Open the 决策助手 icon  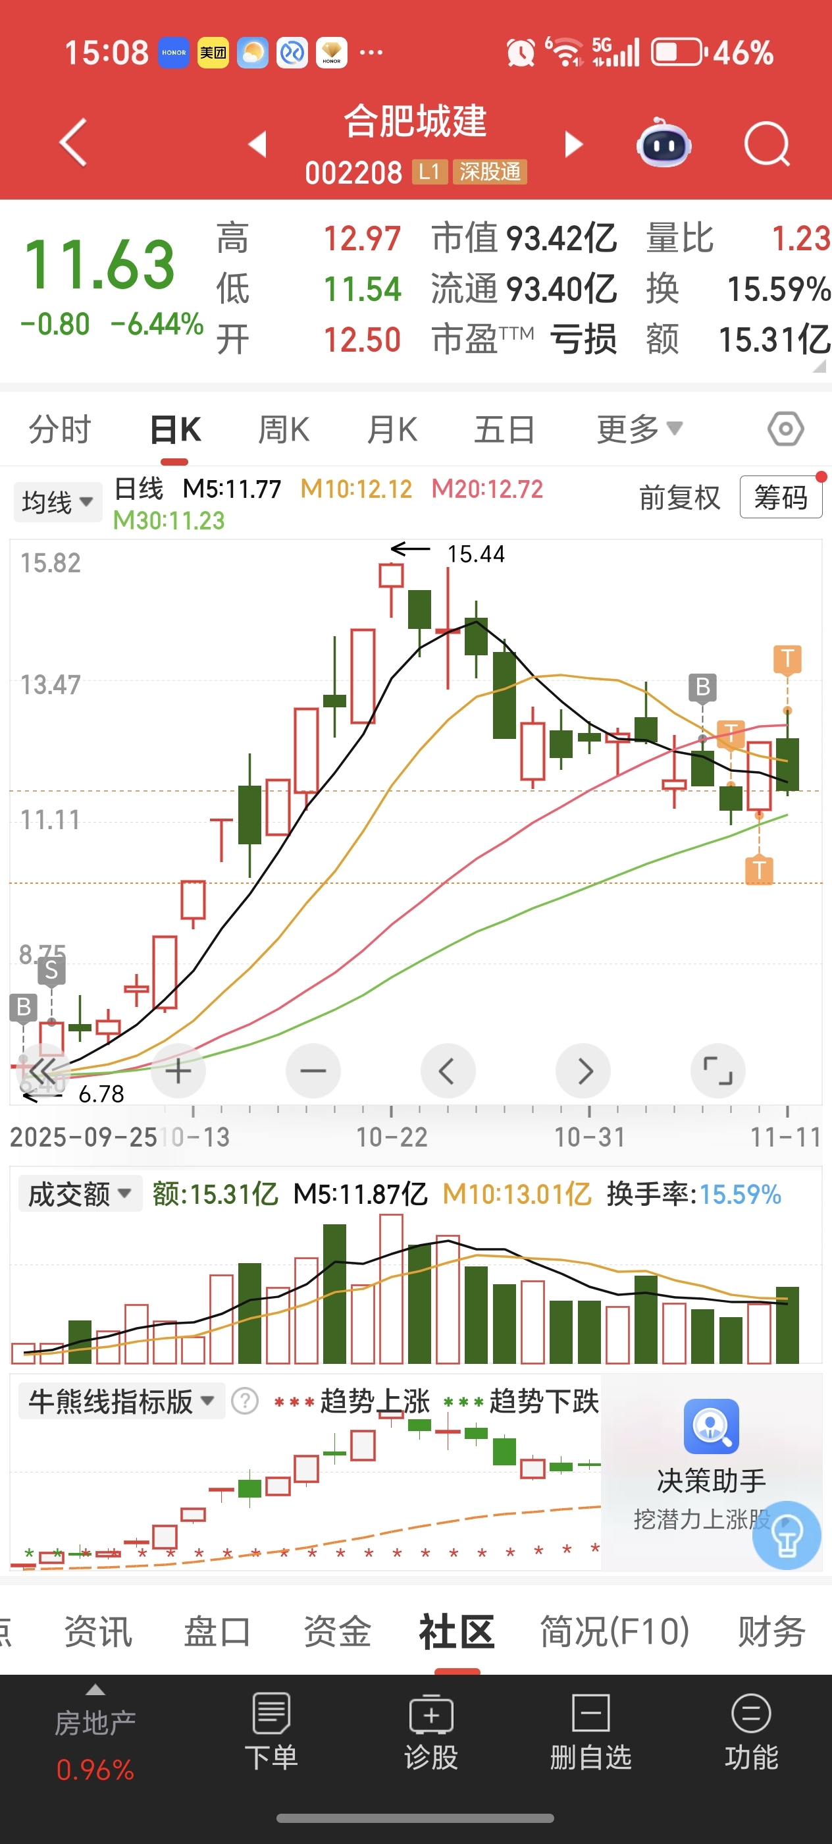tap(711, 1426)
